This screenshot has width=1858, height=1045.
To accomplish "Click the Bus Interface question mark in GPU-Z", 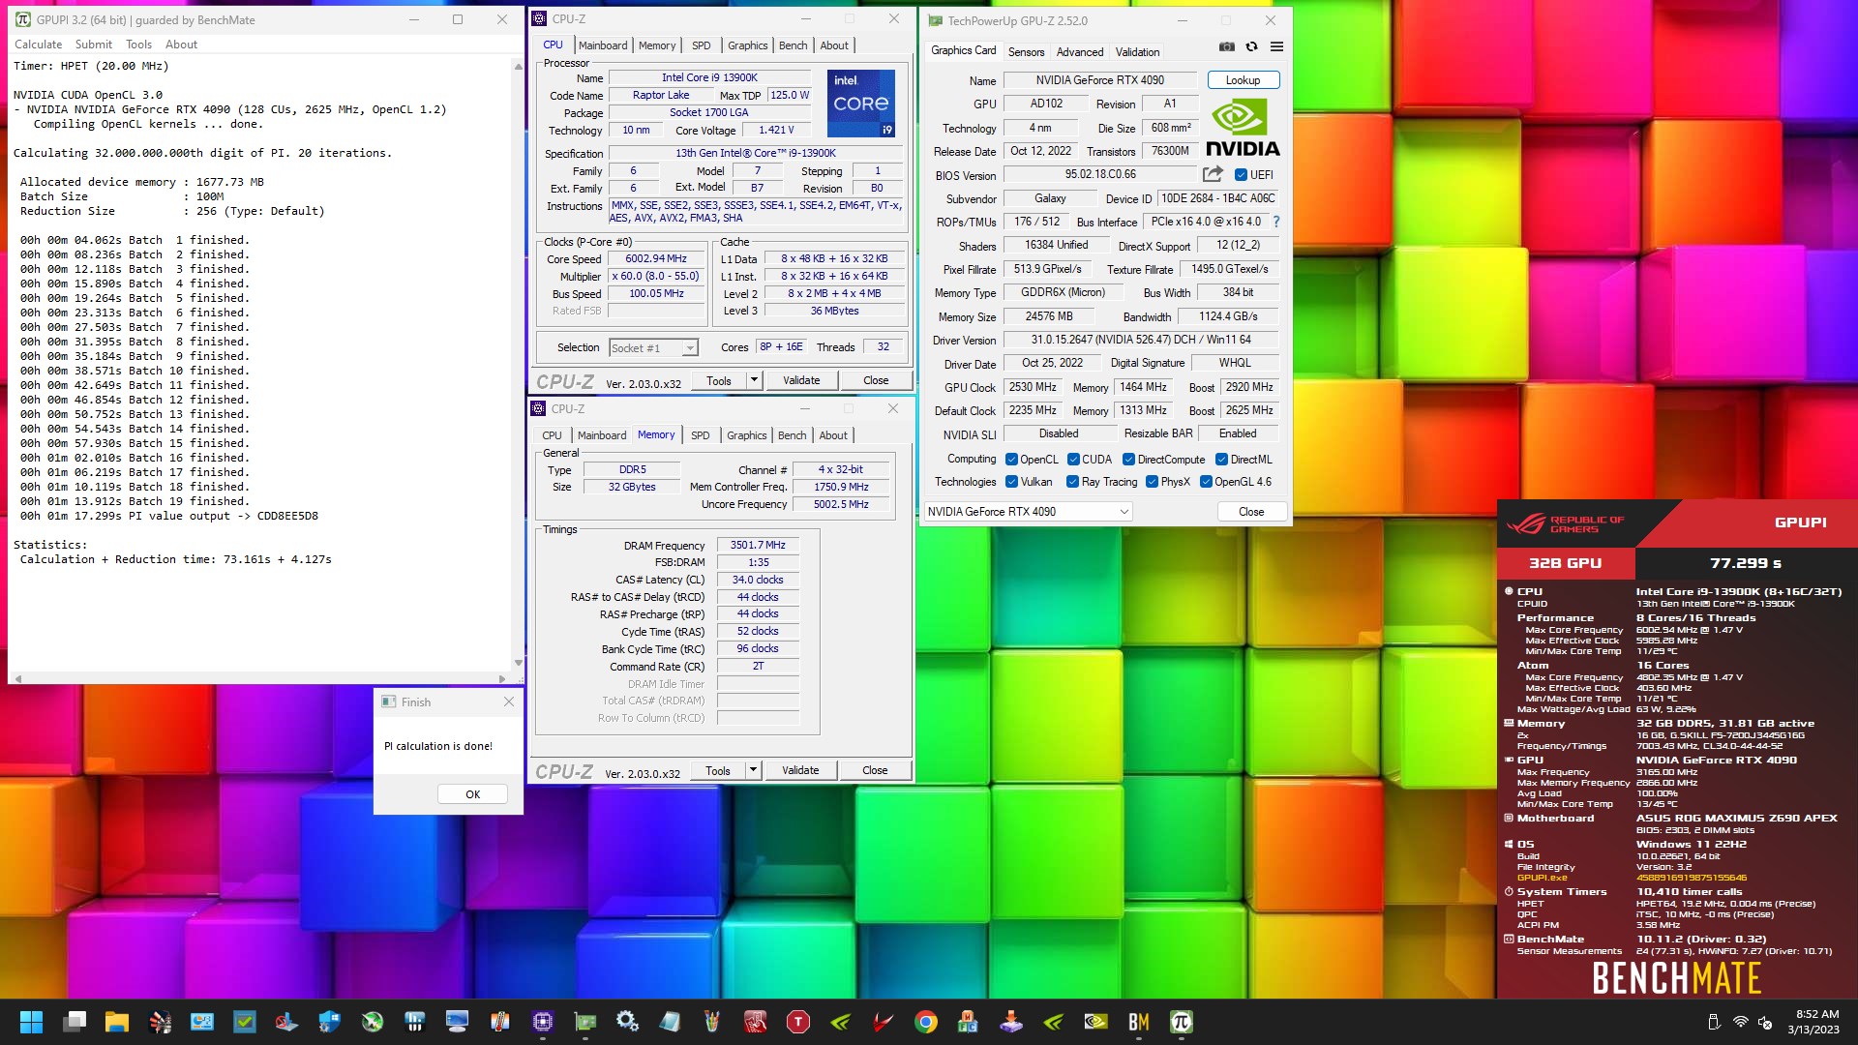I will coord(1275,222).
